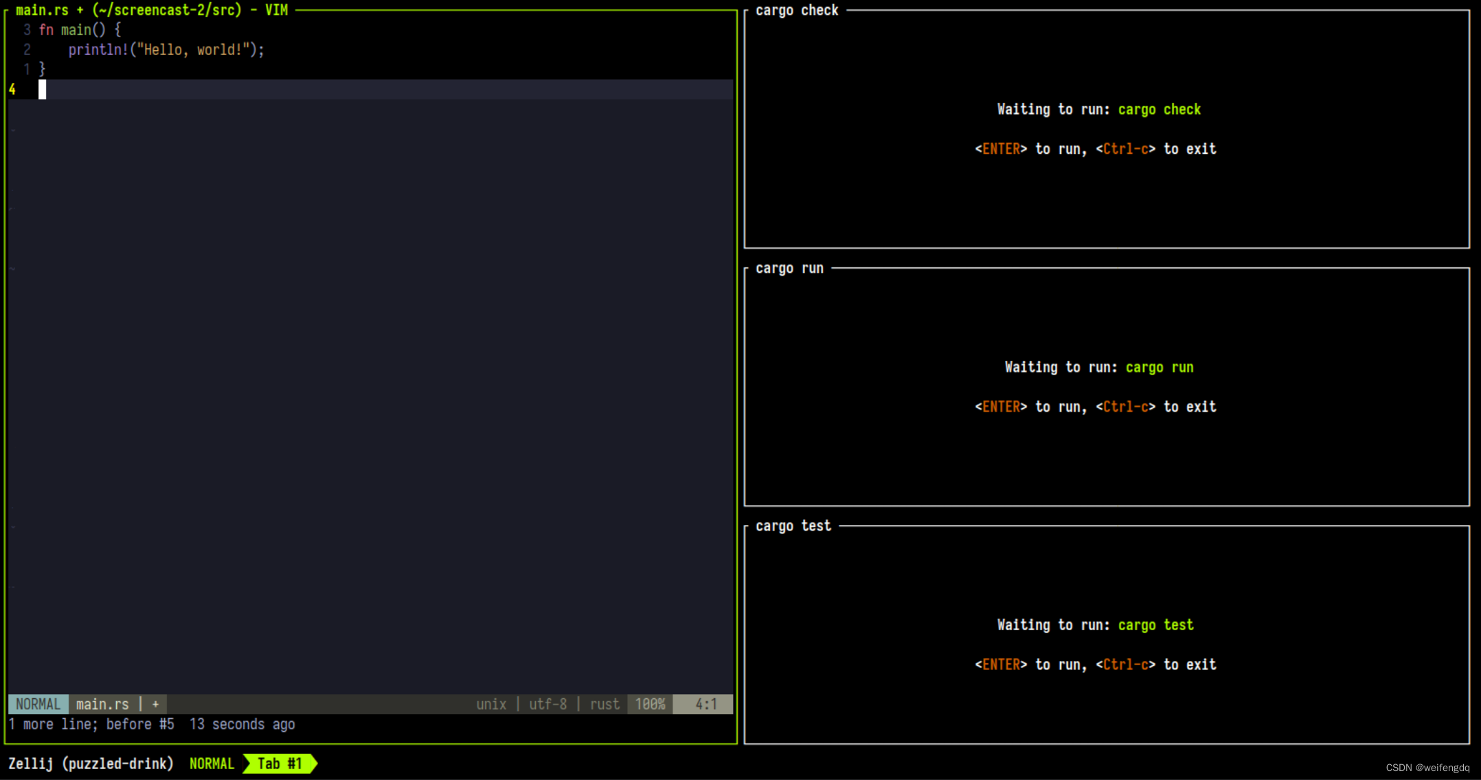Click the main.rs filename in statusline

102,704
